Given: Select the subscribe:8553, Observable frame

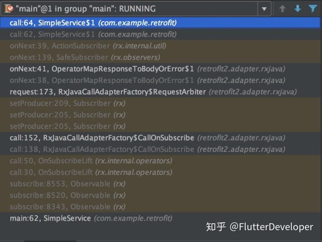Looking at the screenshot, I should [x=67, y=184].
